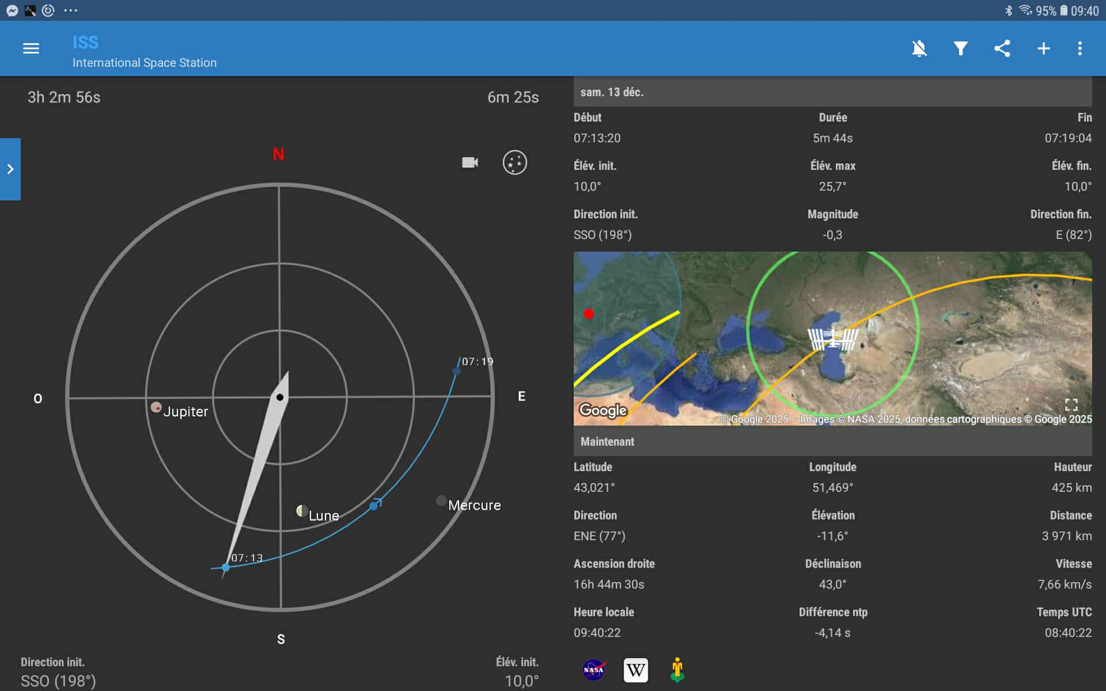Screen dimensions: 1106x691
Task: Tap the ISS title in header
Action: pos(85,42)
